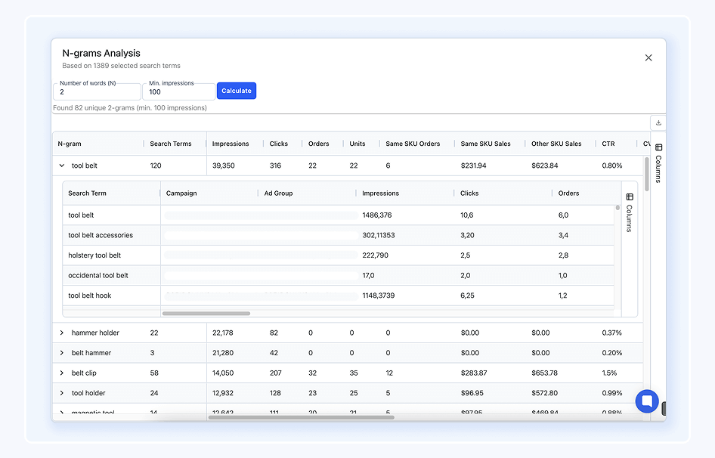The width and height of the screenshot is (715, 458).
Task: Collapse the expanded tool belt row
Action: [x=62, y=166]
